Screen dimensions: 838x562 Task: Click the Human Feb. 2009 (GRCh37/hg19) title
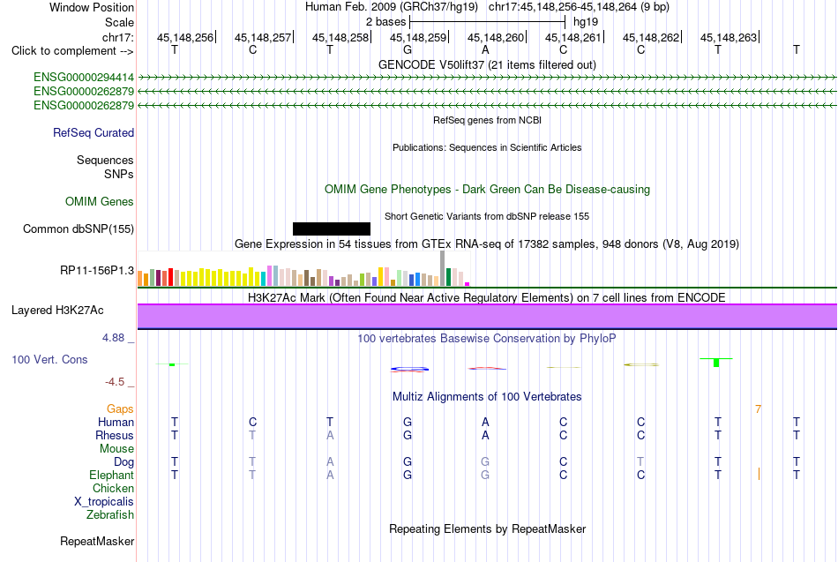(x=391, y=7)
